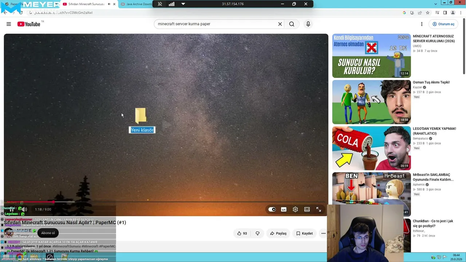Visit the Sempatuco channel name
This screenshot has height=262, width=466.
420,139
